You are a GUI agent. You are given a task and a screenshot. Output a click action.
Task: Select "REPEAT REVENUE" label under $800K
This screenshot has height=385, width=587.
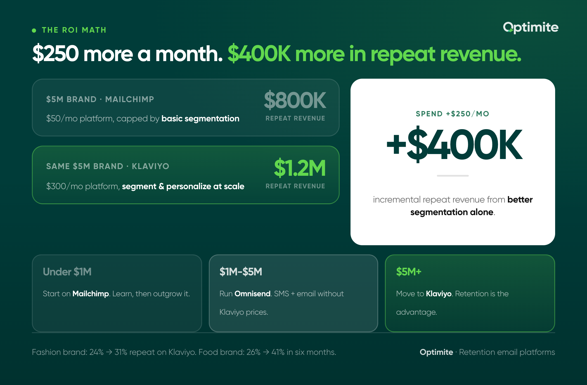pos(295,118)
